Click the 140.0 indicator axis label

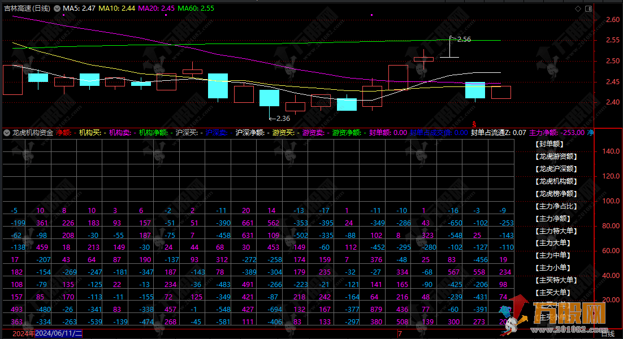click(611, 151)
